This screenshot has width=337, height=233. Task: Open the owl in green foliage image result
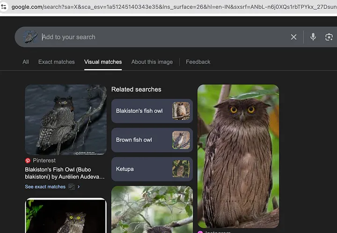coord(152,210)
